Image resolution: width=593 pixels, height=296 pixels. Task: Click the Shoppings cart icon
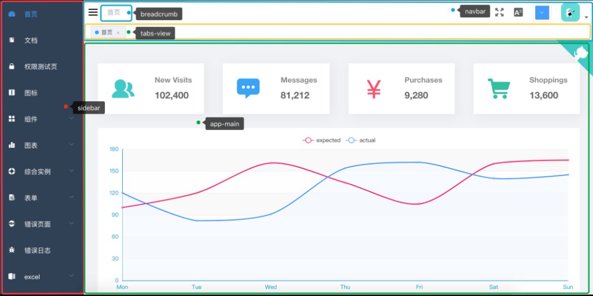[x=498, y=89]
